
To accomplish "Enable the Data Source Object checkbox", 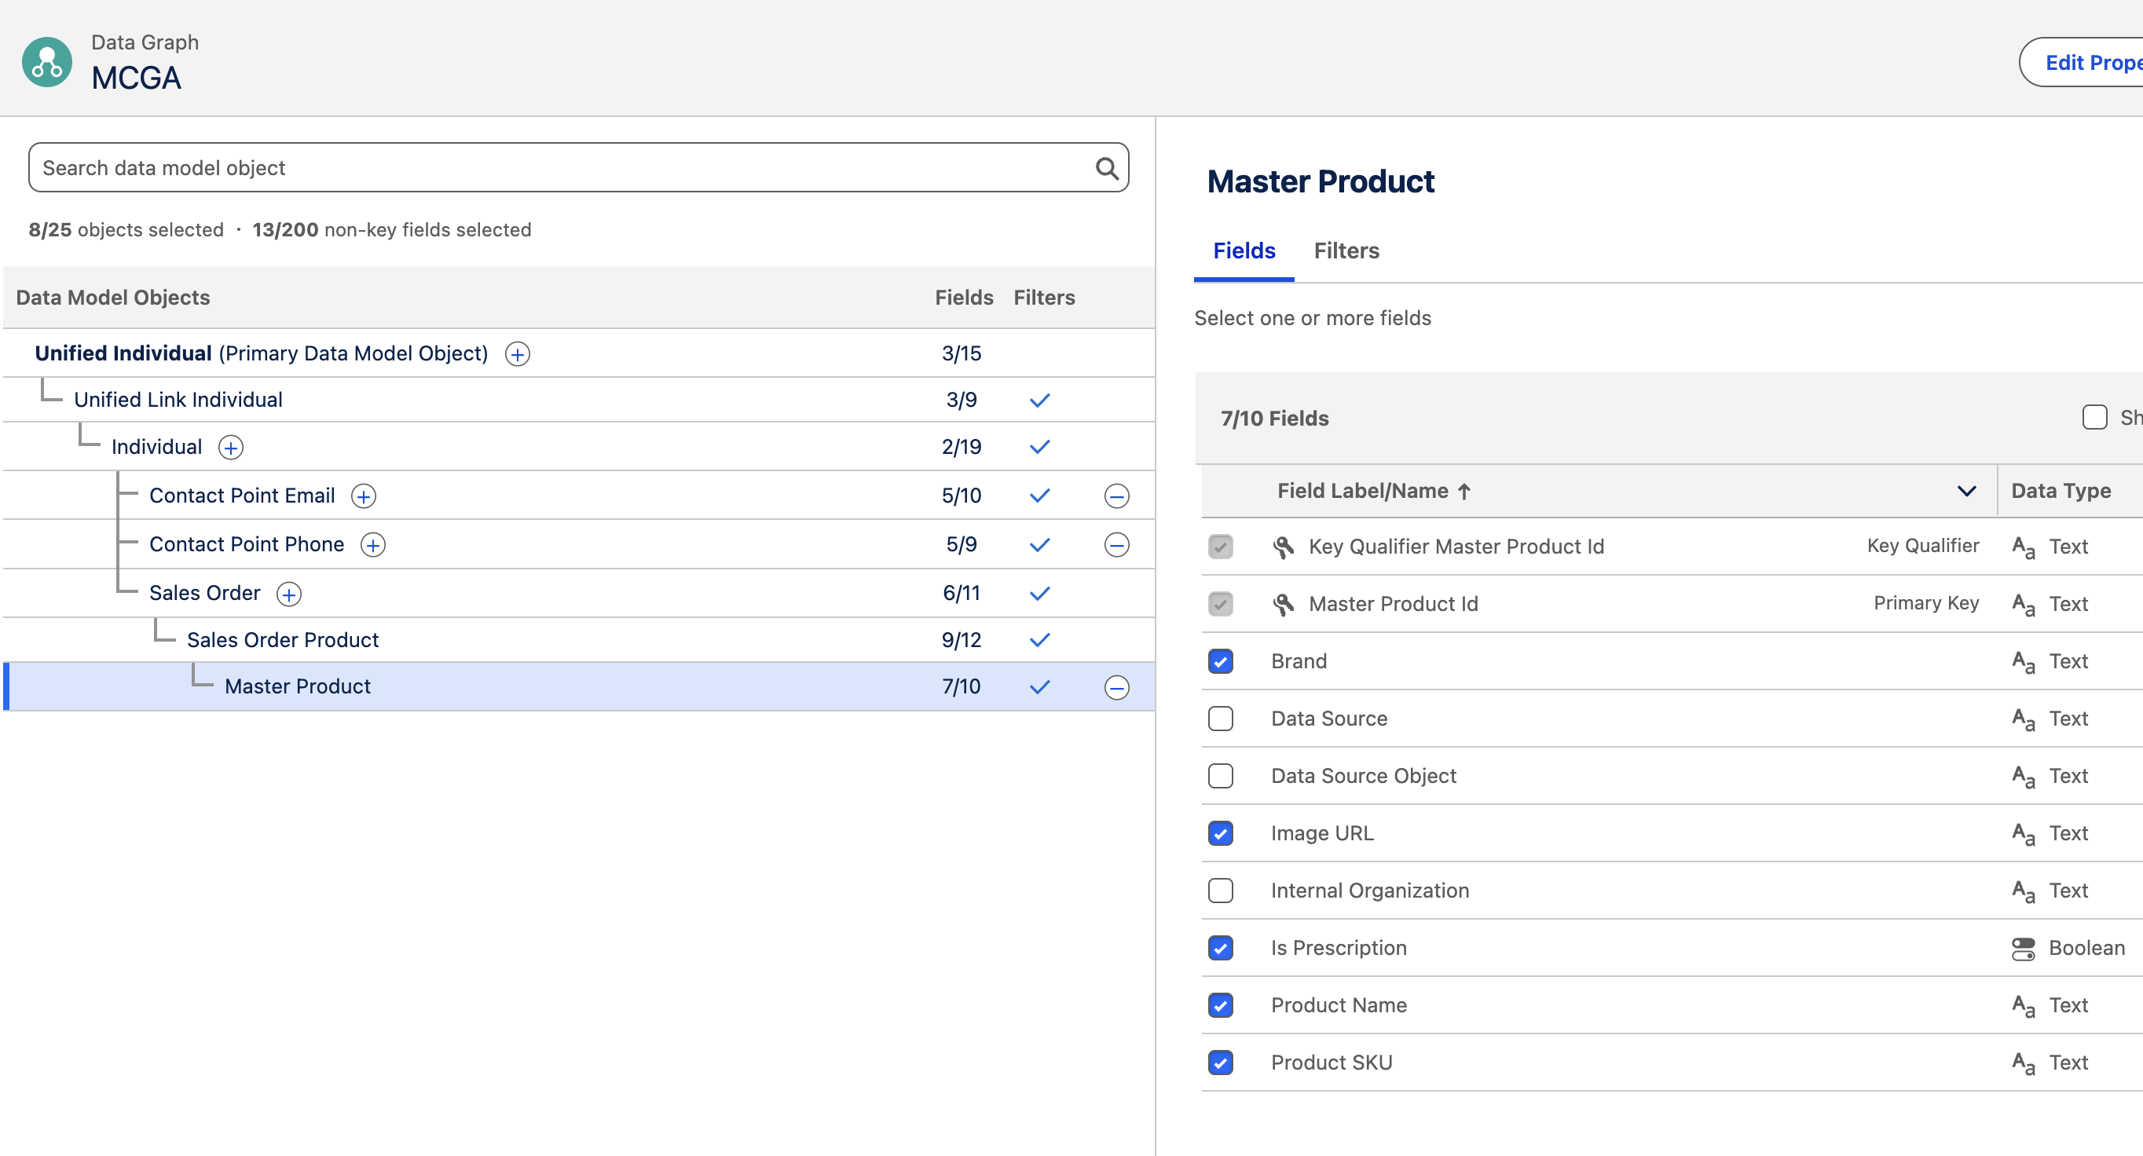I will pyautogui.click(x=1221, y=776).
